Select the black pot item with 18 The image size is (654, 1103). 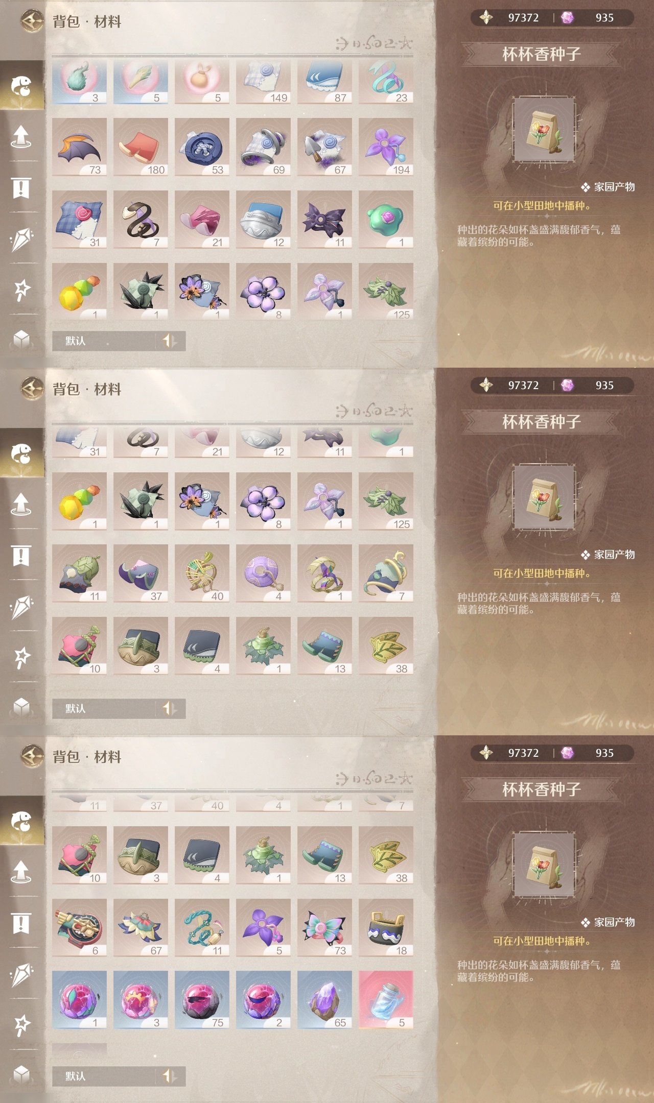pyautogui.click(x=386, y=928)
